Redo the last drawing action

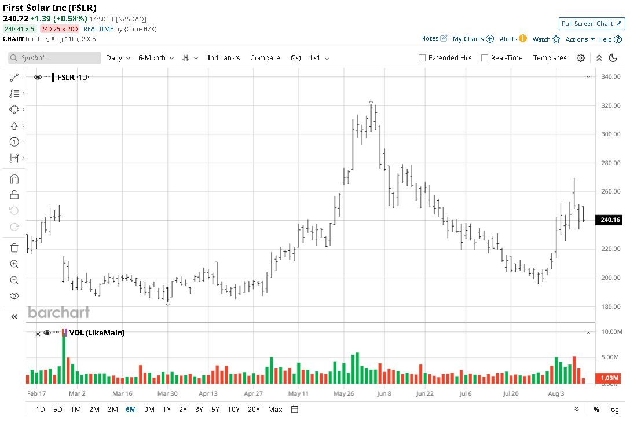click(x=14, y=227)
